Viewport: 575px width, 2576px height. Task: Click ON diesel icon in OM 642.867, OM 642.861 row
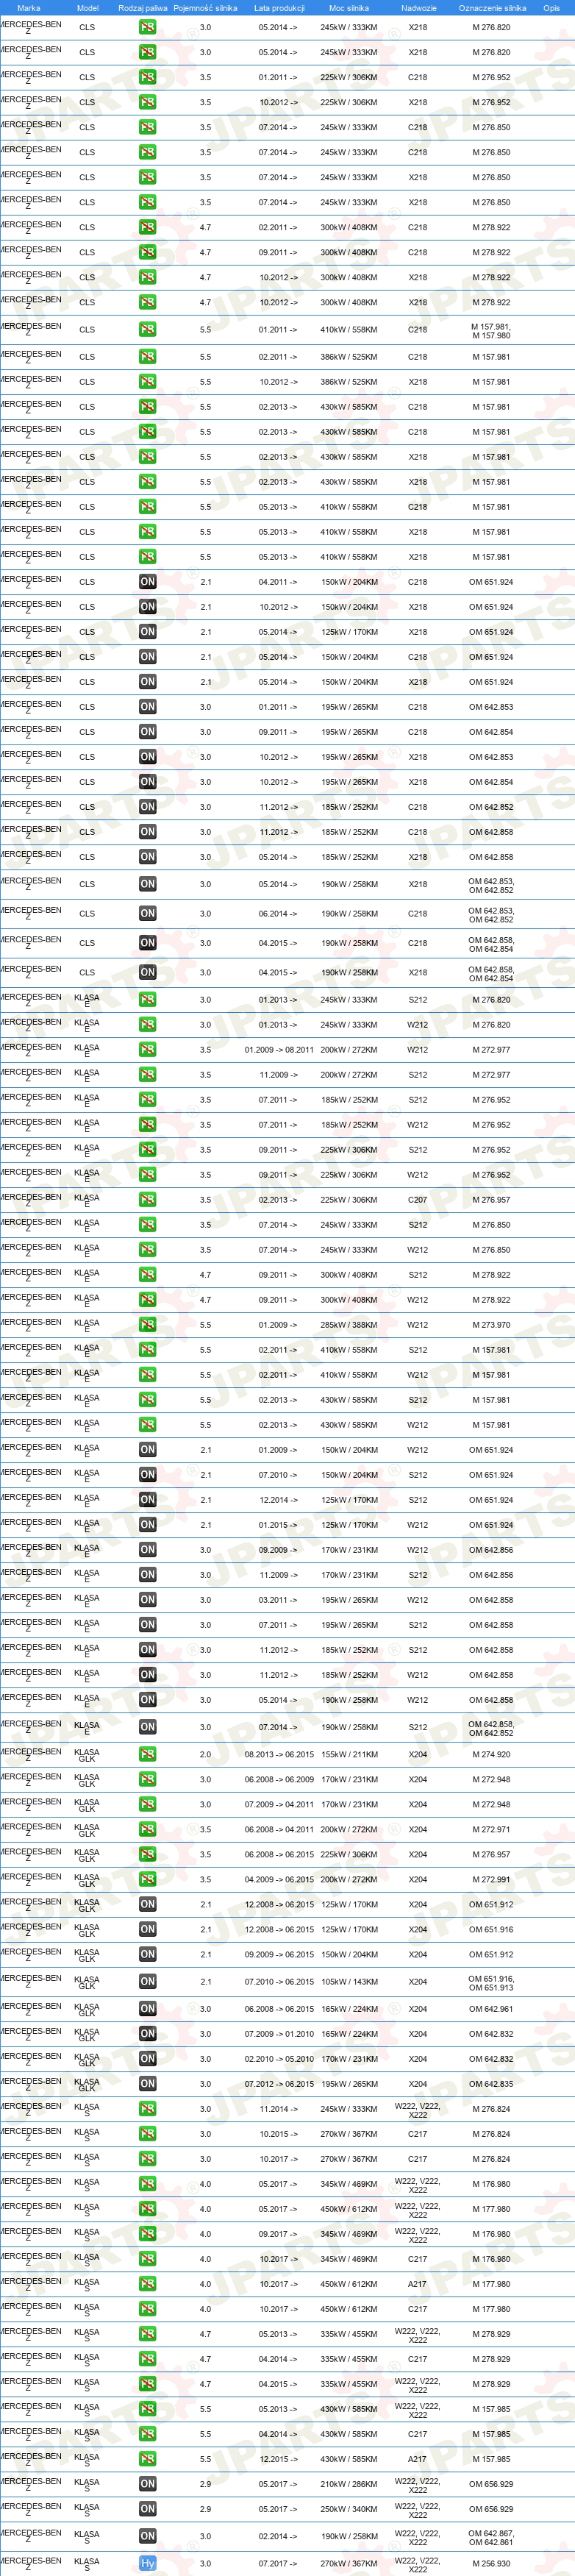click(147, 2535)
